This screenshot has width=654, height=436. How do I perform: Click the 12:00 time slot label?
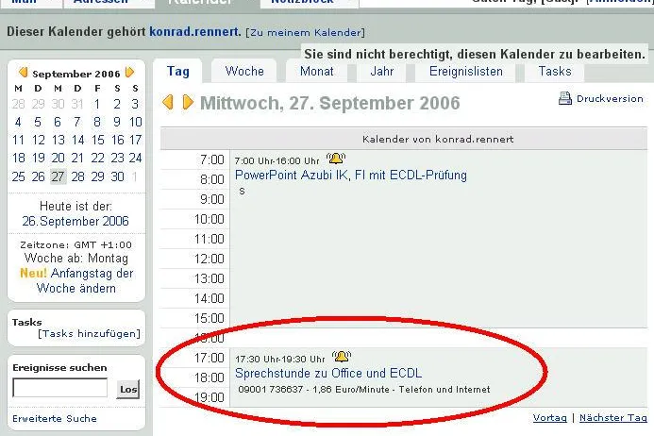pyautogui.click(x=209, y=259)
